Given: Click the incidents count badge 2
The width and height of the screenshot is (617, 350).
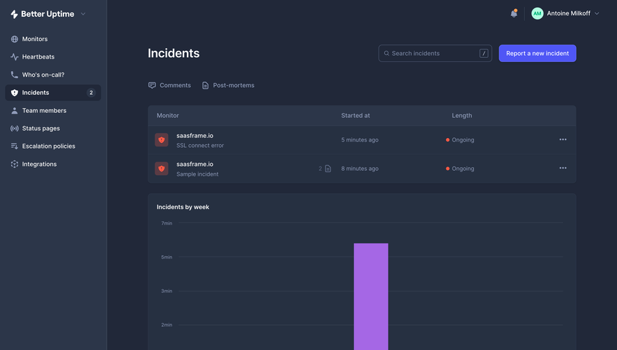Looking at the screenshot, I should (x=91, y=93).
